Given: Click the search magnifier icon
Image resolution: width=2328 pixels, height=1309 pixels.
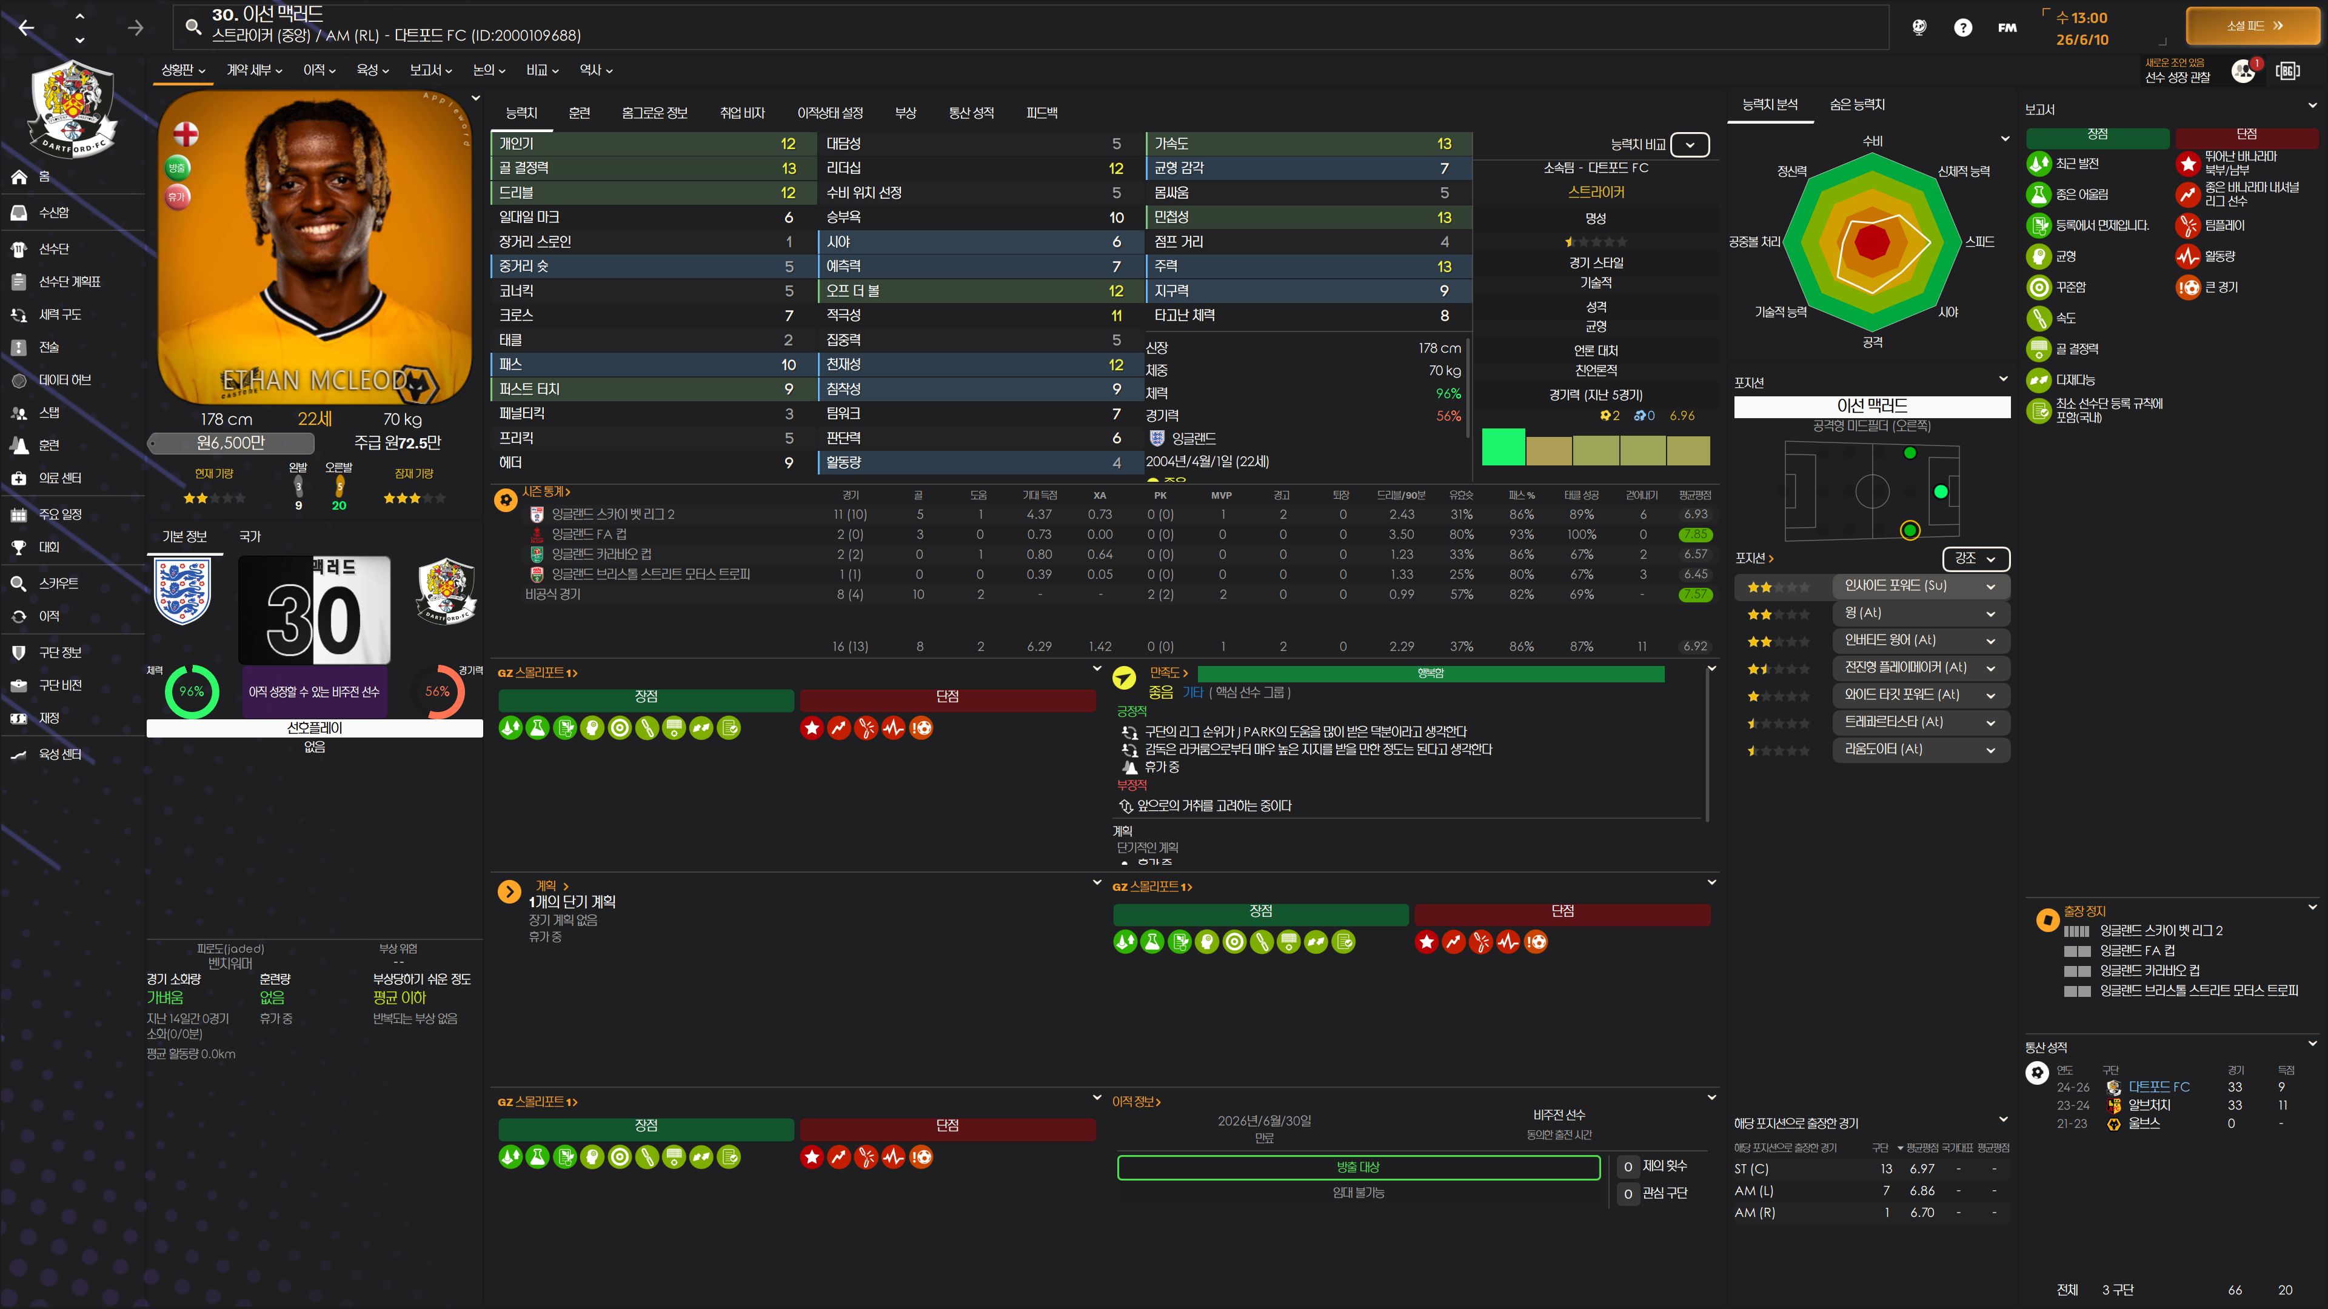Looking at the screenshot, I should tap(193, 26).
